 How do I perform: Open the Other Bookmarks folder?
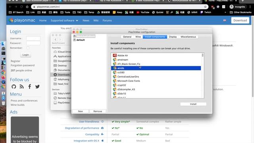pyautogui.click(x=241, y=12)
